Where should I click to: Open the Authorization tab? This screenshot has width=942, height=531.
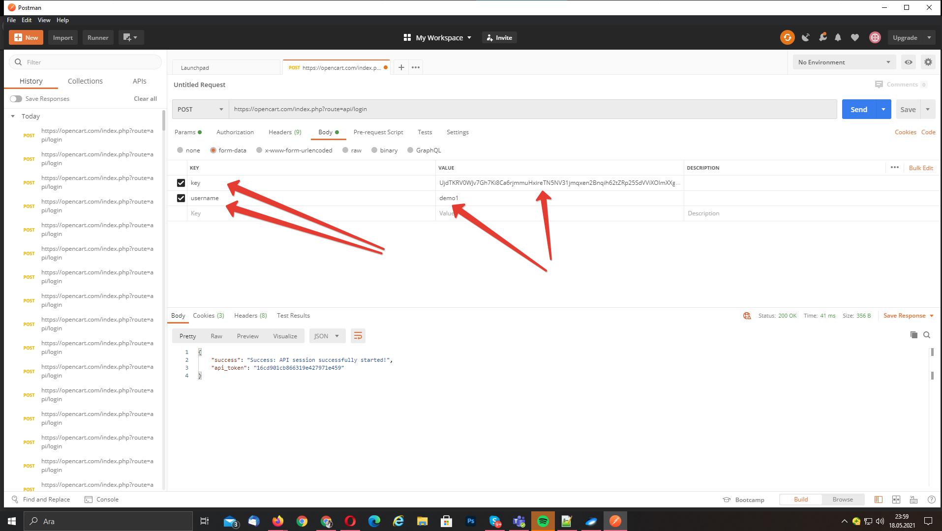(235, 132)
